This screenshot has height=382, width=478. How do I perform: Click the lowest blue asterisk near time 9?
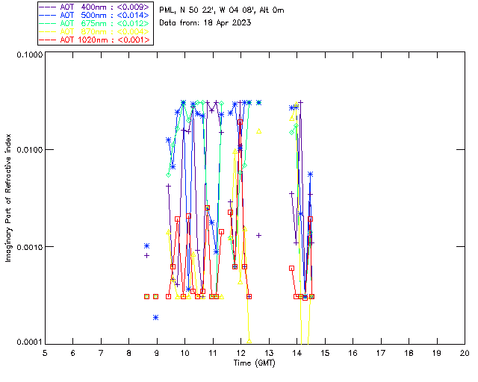tap(155, 317)
